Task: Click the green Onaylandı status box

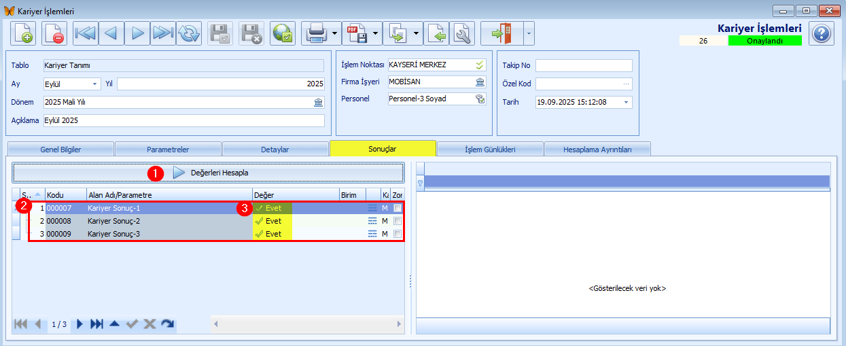Action: point(765,41)
